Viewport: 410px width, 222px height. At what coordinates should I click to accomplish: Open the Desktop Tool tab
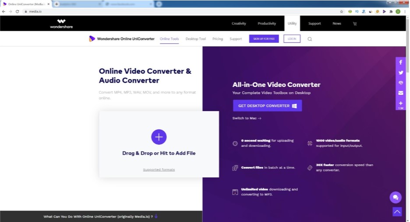(196, 39)
